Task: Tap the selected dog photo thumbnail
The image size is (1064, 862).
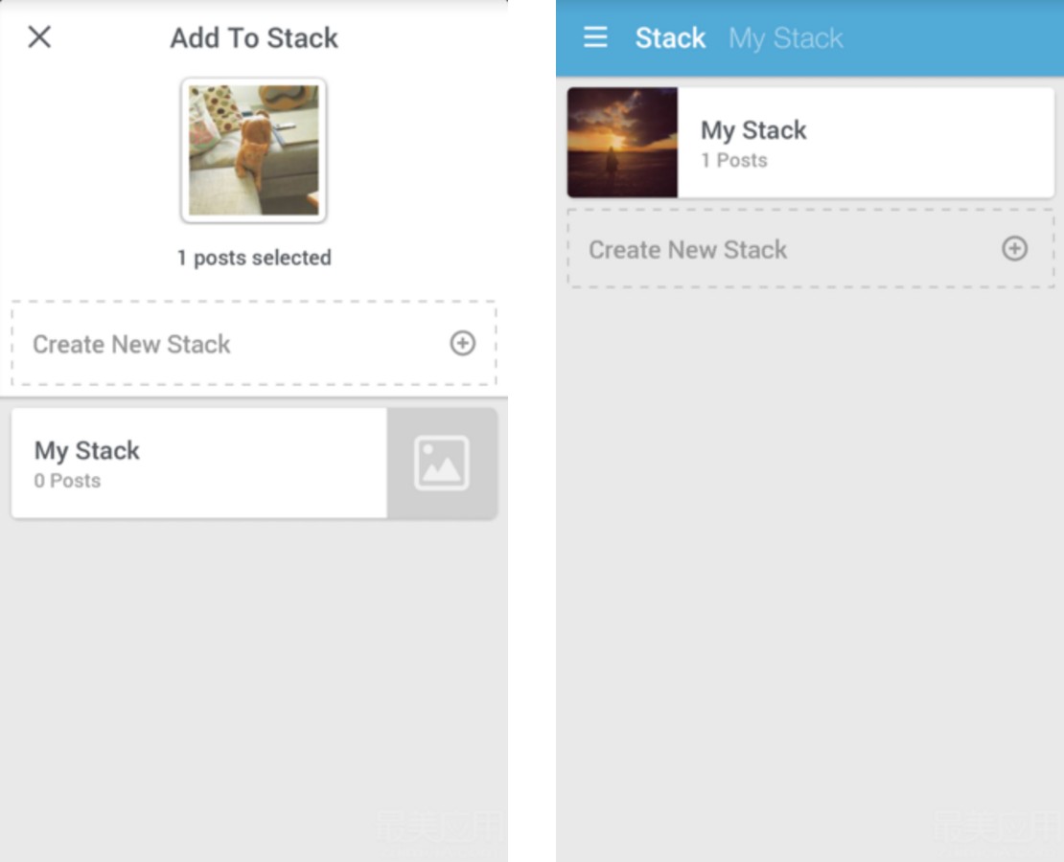Action: [x=253, y=149]
